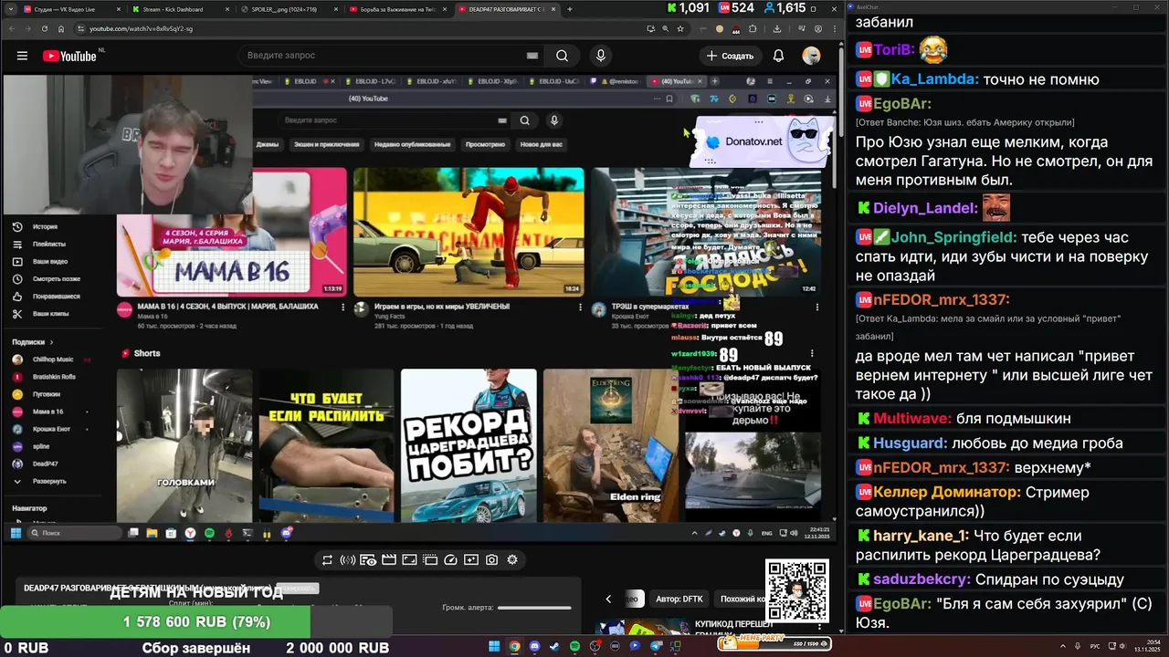Image resolution: width=1169 pixels, height=657 pixels.
Task: Select the DEADP47 РАЗГОВАРИВАЕТ tab
Action: [507, 9]
